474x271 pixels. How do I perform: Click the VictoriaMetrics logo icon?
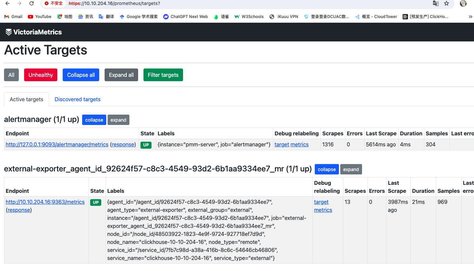[x=8, y=32]
